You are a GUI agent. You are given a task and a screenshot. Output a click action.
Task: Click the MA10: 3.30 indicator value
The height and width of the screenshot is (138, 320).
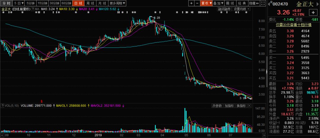(67, 9)
